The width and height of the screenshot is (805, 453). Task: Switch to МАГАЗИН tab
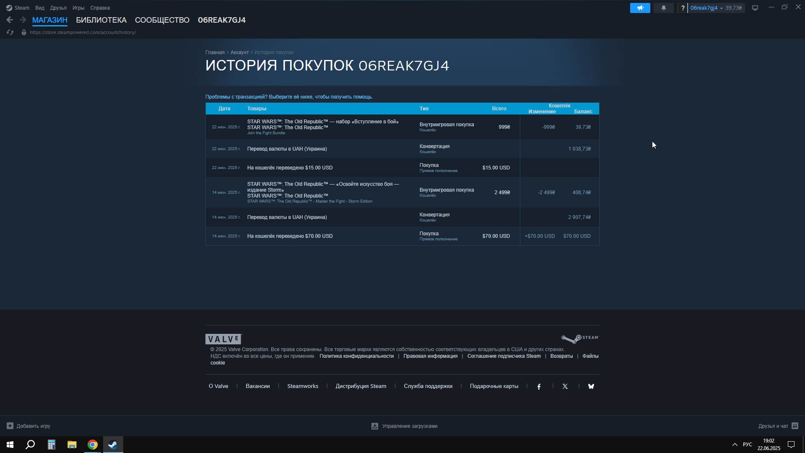tap(50, 20)
